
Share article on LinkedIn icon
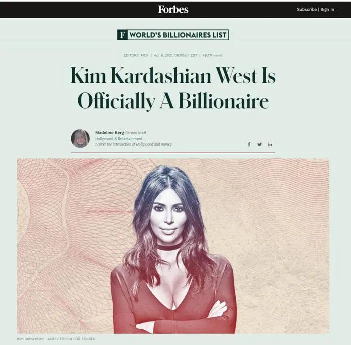270,144
